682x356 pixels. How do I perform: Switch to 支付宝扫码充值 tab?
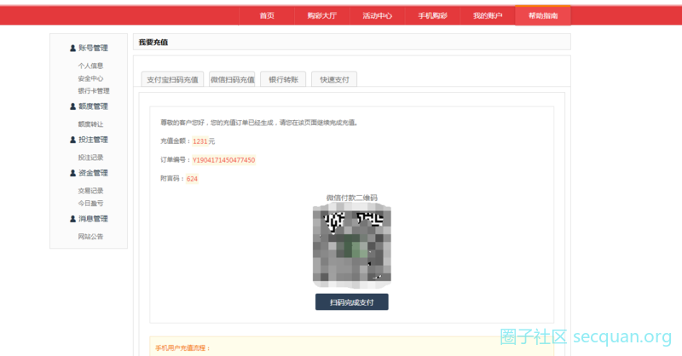coord(172,79)
